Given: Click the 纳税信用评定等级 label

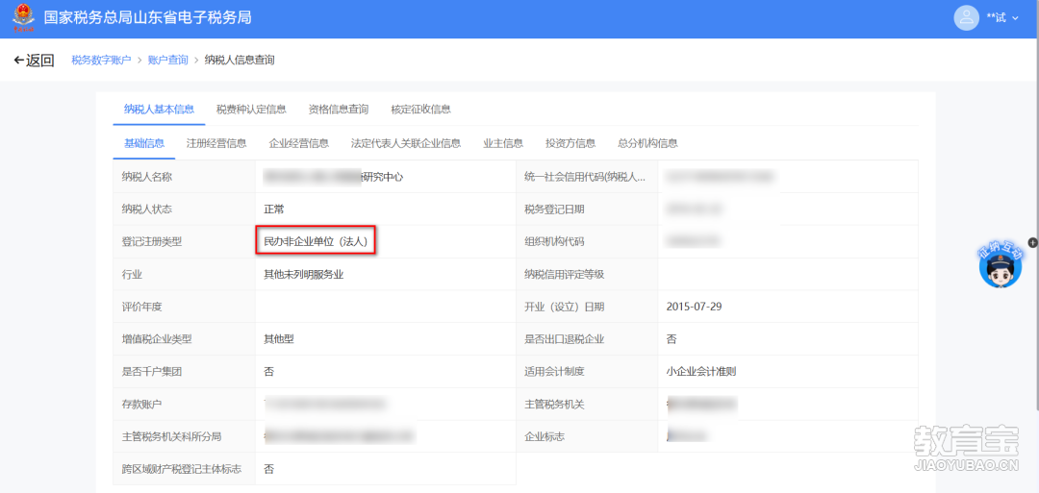Looking at the screenshot, I should coord(564,274).
